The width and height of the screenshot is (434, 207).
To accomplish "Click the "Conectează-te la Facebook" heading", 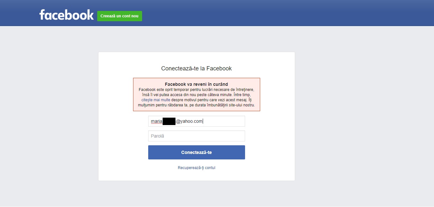I will [196, 68].
